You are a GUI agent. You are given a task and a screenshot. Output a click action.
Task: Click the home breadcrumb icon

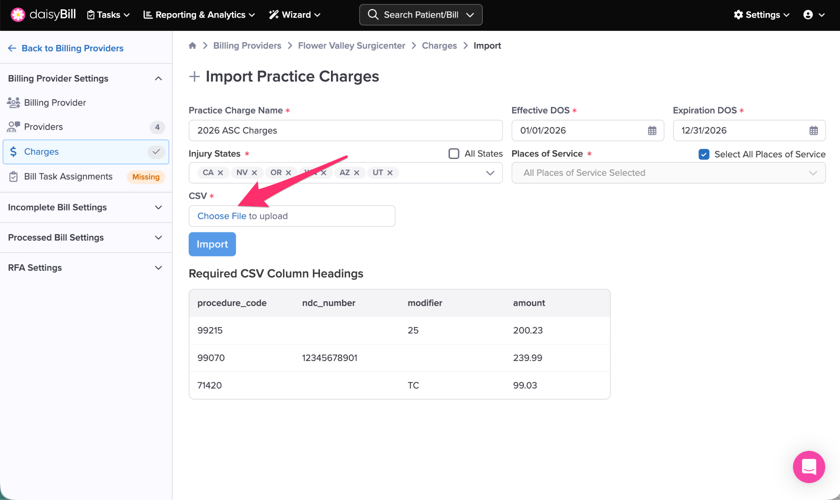tap(192, 45)
